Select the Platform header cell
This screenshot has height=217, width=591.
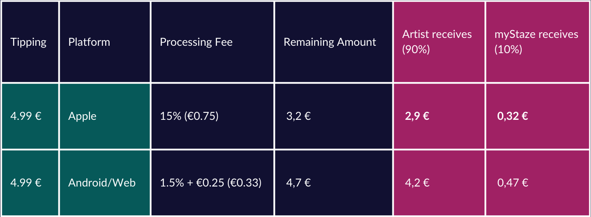(105, 42)
